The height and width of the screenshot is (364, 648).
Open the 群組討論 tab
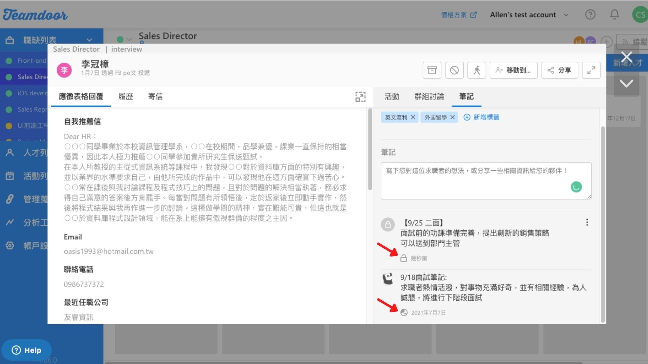tap(429, 96)
